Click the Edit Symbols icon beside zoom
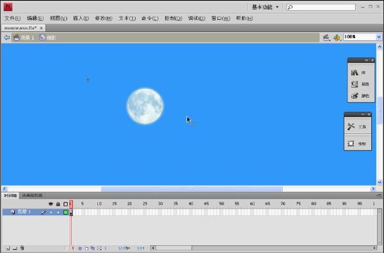The width and height of the screenshot is (384, 253). 337,38
